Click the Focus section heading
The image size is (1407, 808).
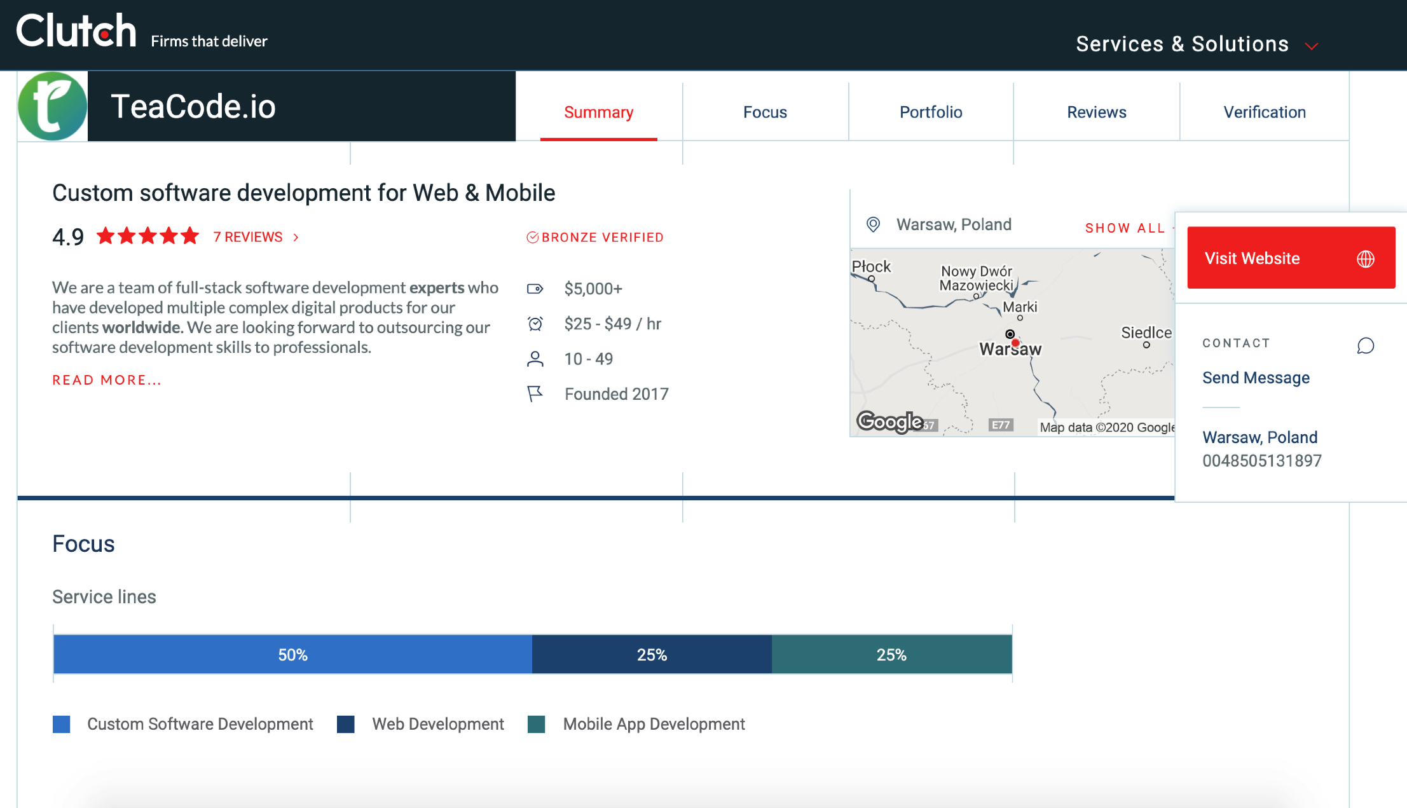coord(83,544)
